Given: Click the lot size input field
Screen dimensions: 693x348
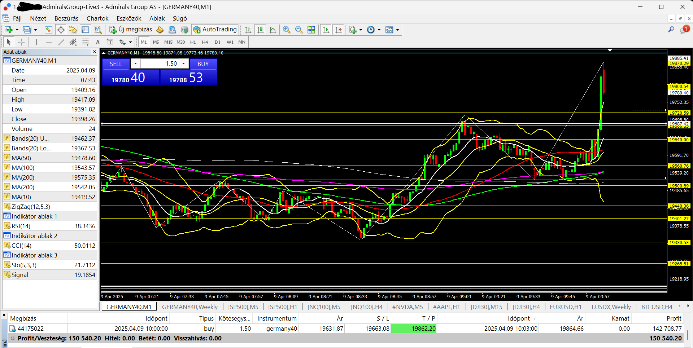Looking at the screenshot, I should (x=160, y=64).
